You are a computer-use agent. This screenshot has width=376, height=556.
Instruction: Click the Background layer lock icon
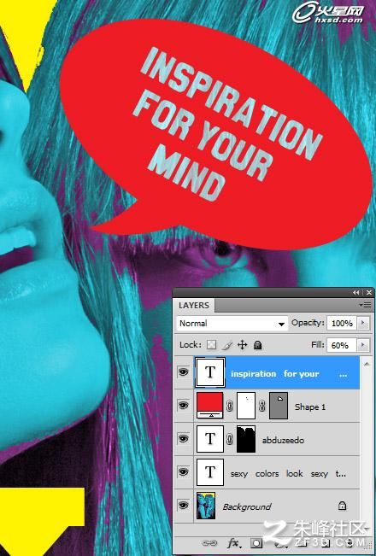click(x=343, y=506)
